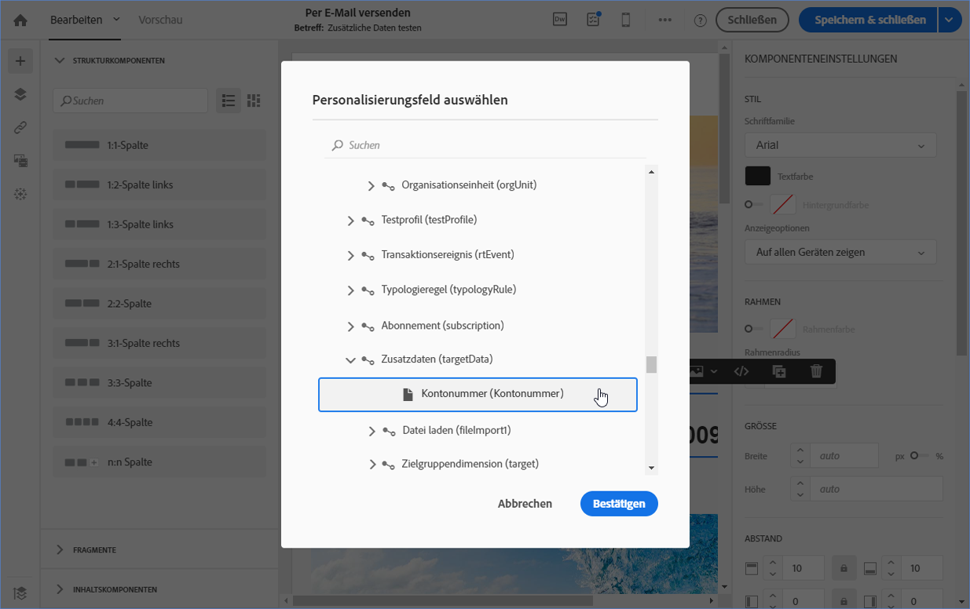Open the Schriftfamilie Arial dropdown
Viewport: 970px width, 609px height.
pos(840,145)
